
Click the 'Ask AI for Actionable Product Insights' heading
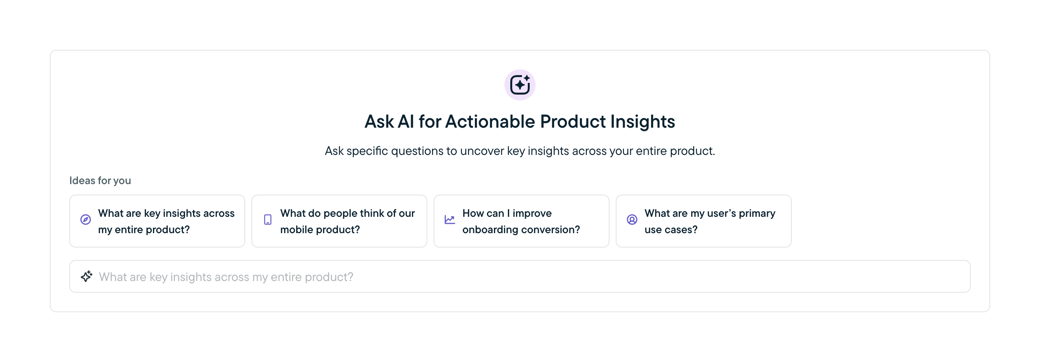click(x=520, y=121)
